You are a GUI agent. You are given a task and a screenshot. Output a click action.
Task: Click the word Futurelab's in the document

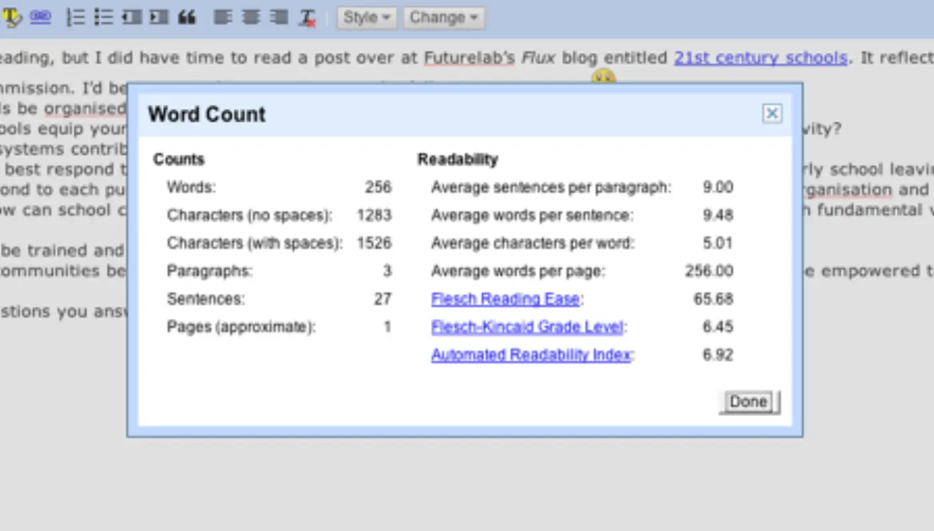coord(470,58)
